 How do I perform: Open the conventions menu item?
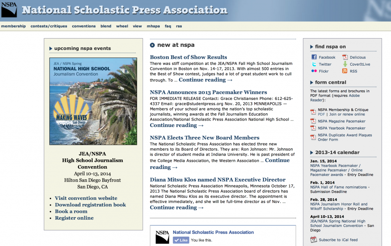tap(84, 26)
